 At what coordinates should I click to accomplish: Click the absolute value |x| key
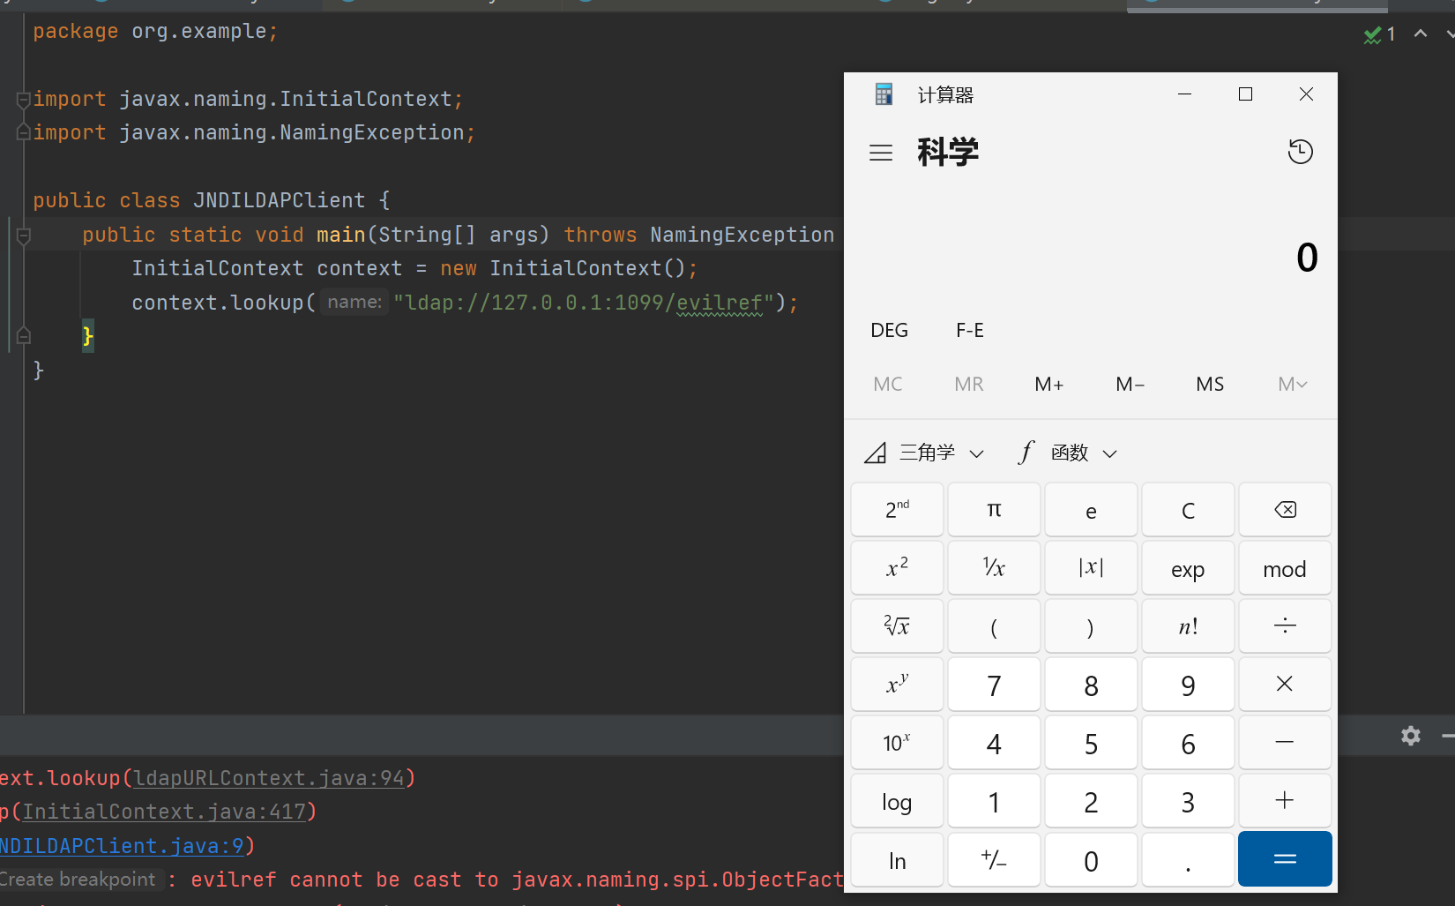coord(1091,568)
